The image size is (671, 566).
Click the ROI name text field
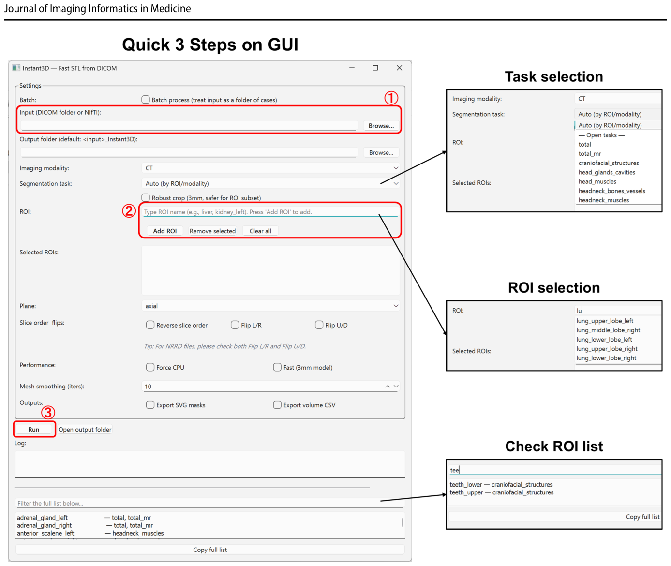[x=269, y=212]
